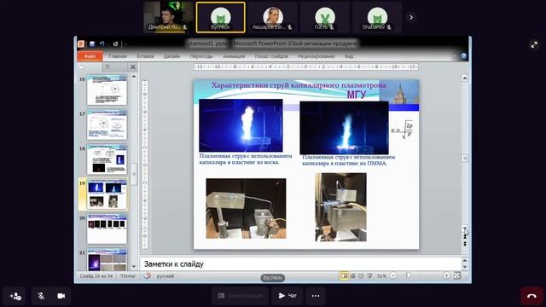Open the Дизайн ribbon tab
Image resolution: width=546 pixels, height=307 pixels.
(171, 56)
